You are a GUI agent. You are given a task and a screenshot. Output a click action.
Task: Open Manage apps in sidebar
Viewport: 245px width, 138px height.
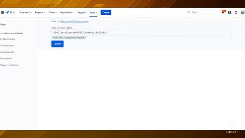(x=7, y=46)
